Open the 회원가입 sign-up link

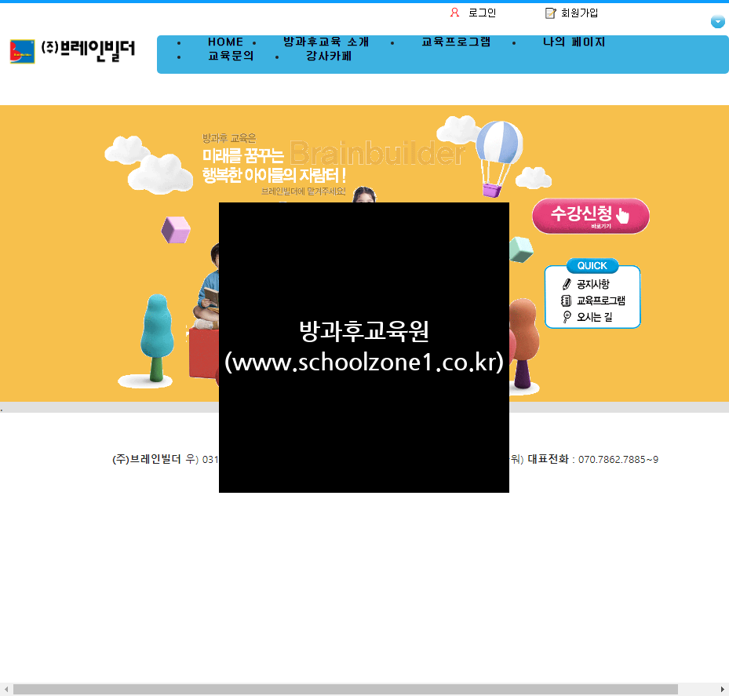579,13
